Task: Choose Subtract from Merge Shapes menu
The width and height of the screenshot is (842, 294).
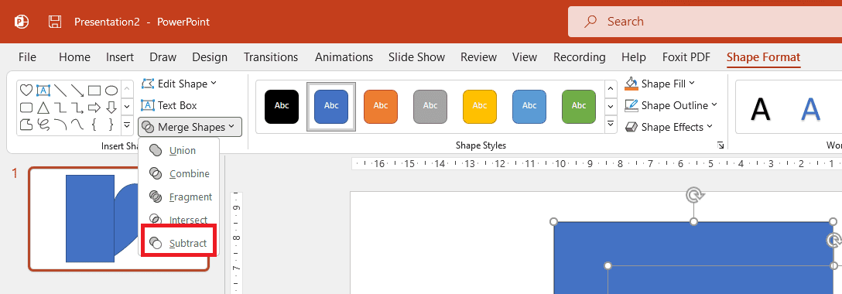Action: click(179, 243)
